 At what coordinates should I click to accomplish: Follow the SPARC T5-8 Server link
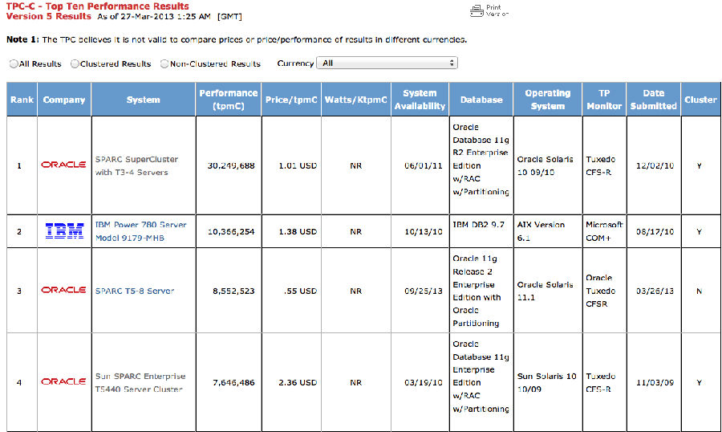coord(134,291)
